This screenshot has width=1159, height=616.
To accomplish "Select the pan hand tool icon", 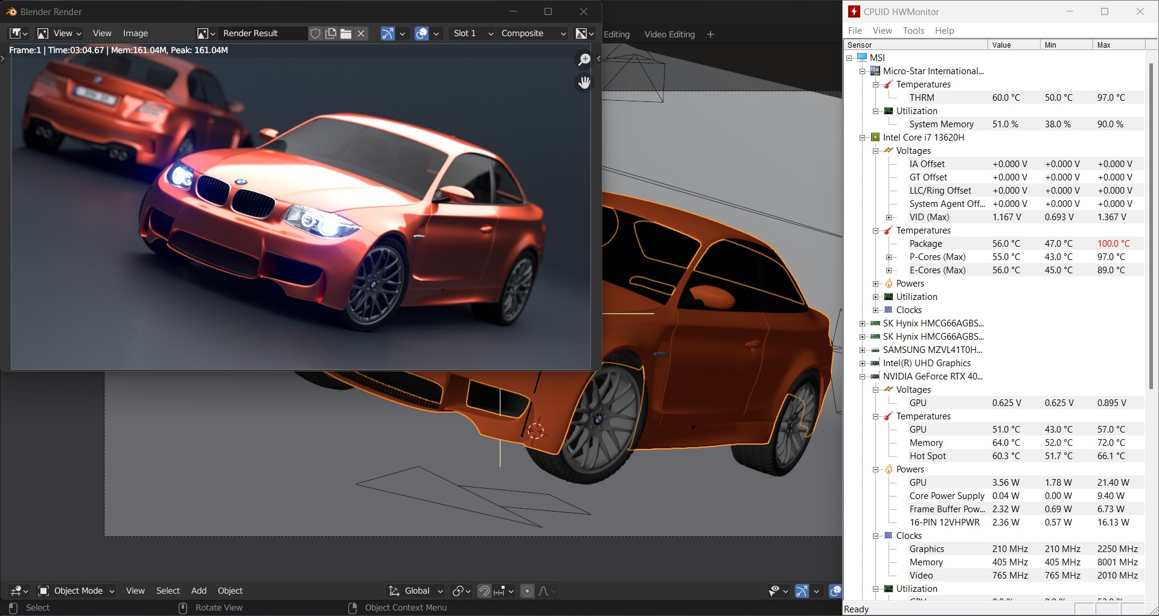I will point(584,83).
